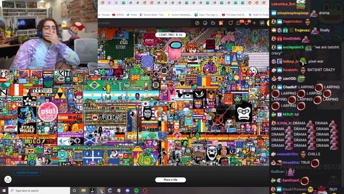This screenshot has height=194, width=344.
Task: Open the THX Deep Note bookmark
Action: pyautogui.click(x=234, y=15)
